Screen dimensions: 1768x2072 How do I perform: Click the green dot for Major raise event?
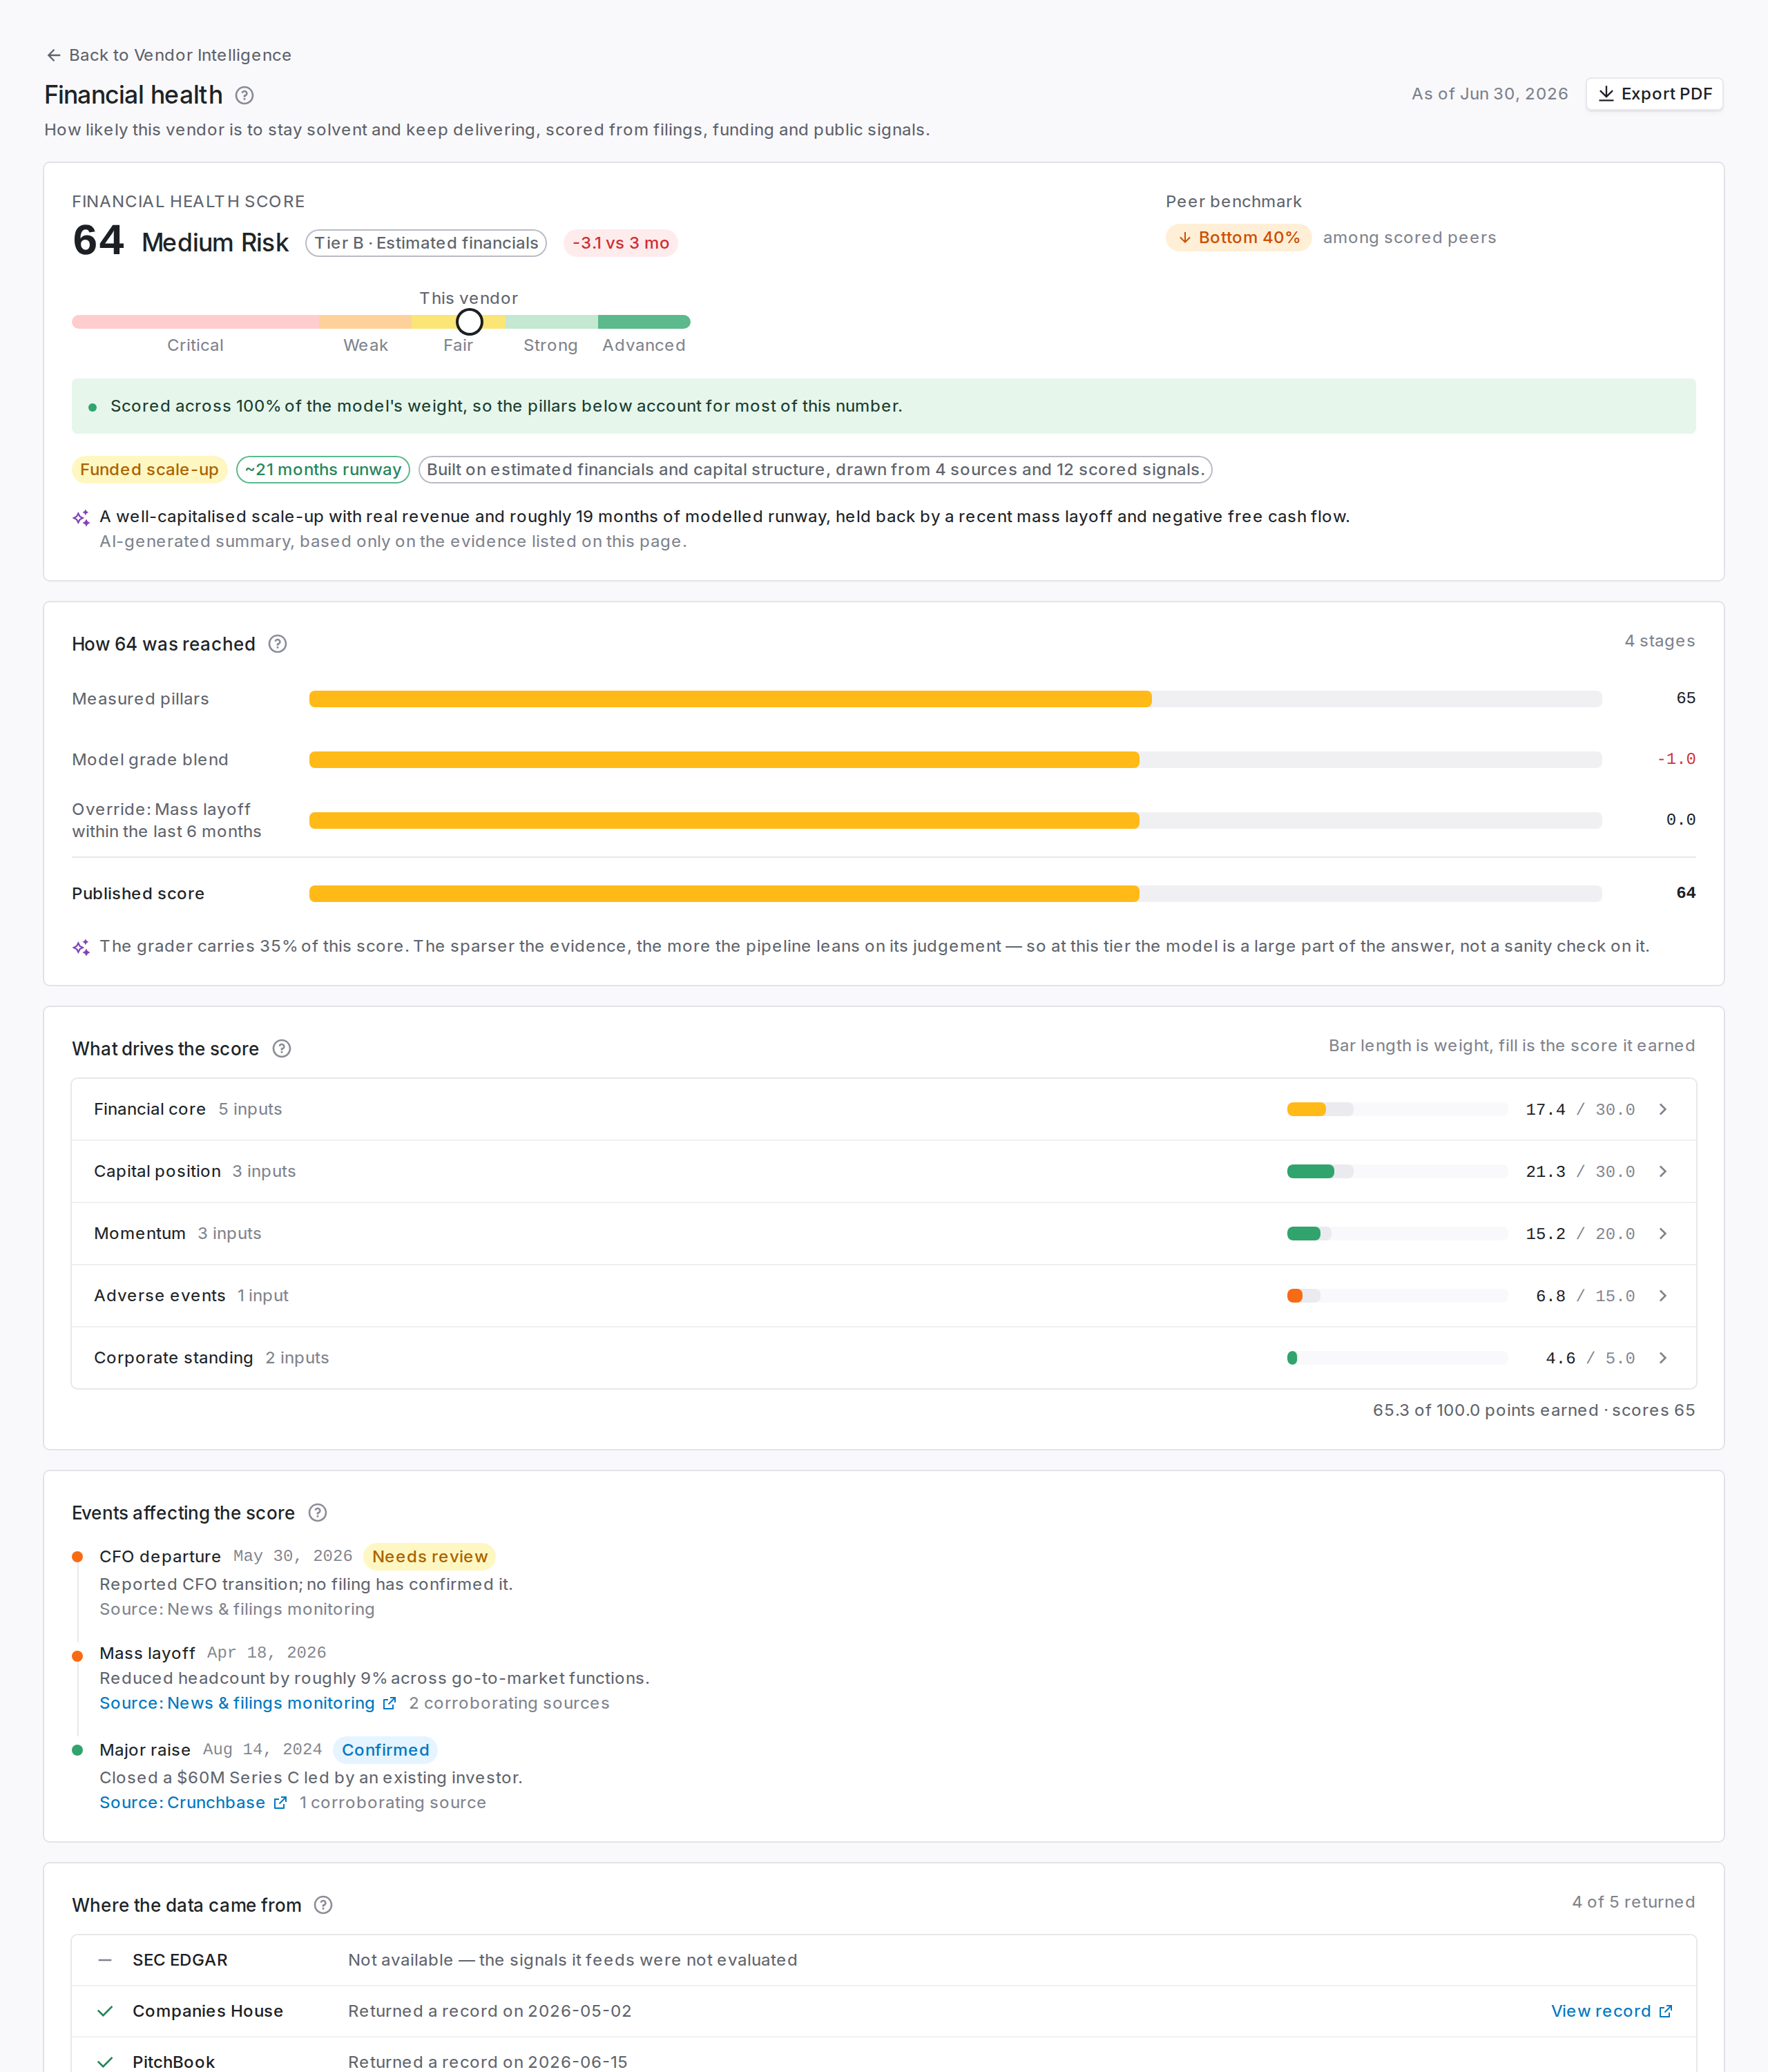pos(77,1750)
